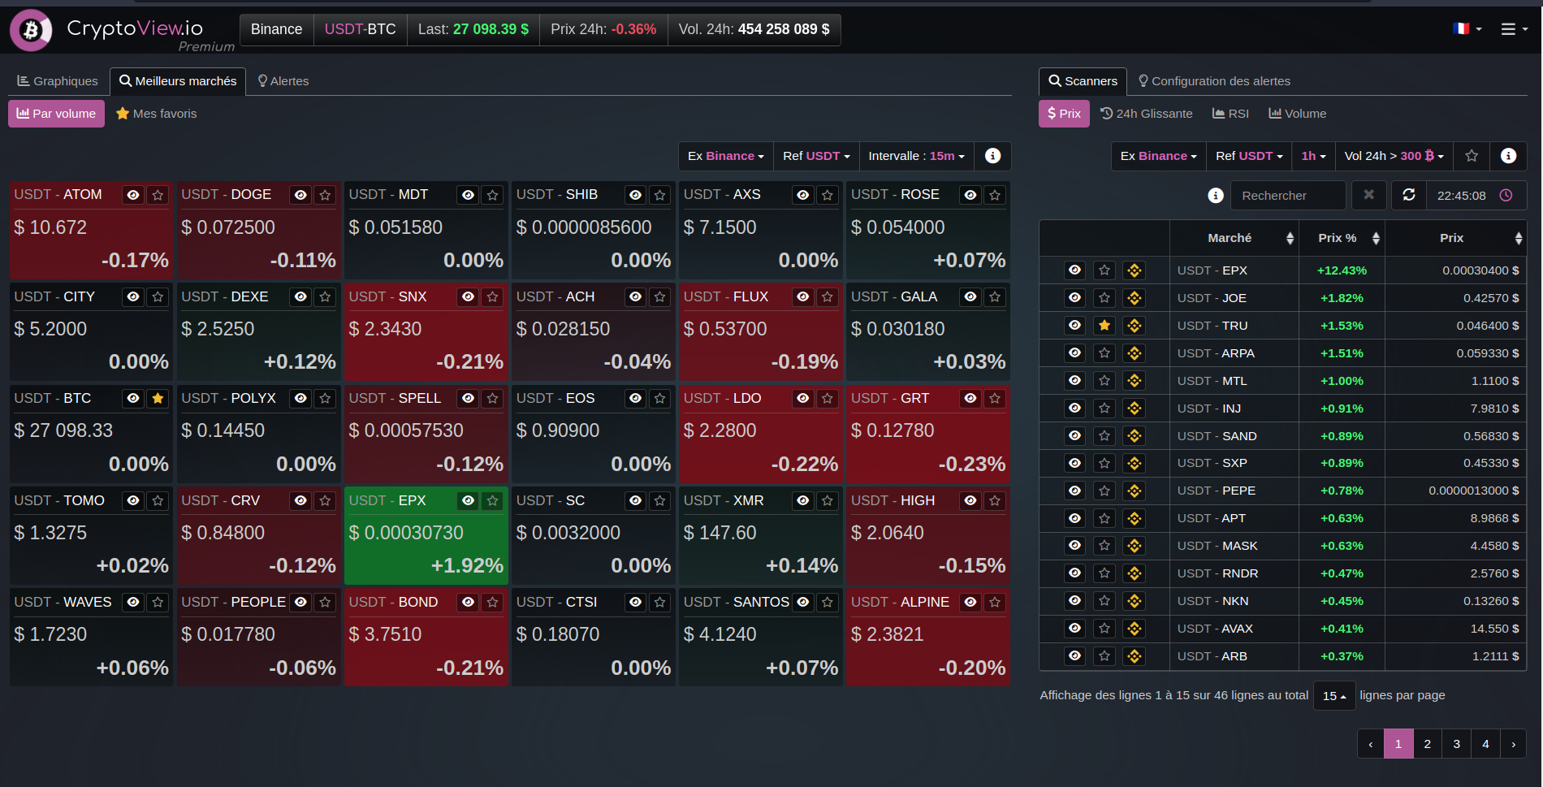Screen dimensions: 1543x787
Task: Toggle eye icon on USDT-SNX card
Action: (469, 297)
